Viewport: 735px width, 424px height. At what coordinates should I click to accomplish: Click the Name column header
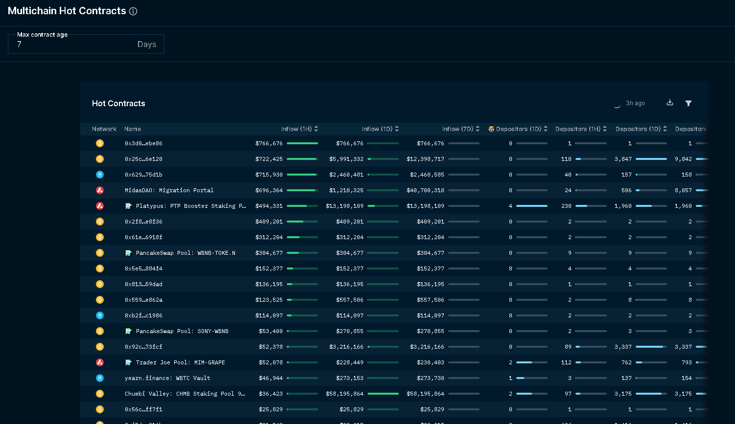point(133,129)
